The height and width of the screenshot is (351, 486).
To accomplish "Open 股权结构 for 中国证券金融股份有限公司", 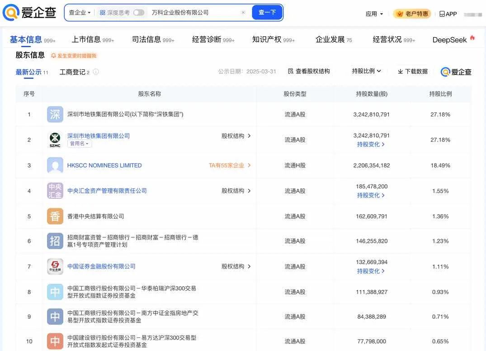I will (236, 266).
